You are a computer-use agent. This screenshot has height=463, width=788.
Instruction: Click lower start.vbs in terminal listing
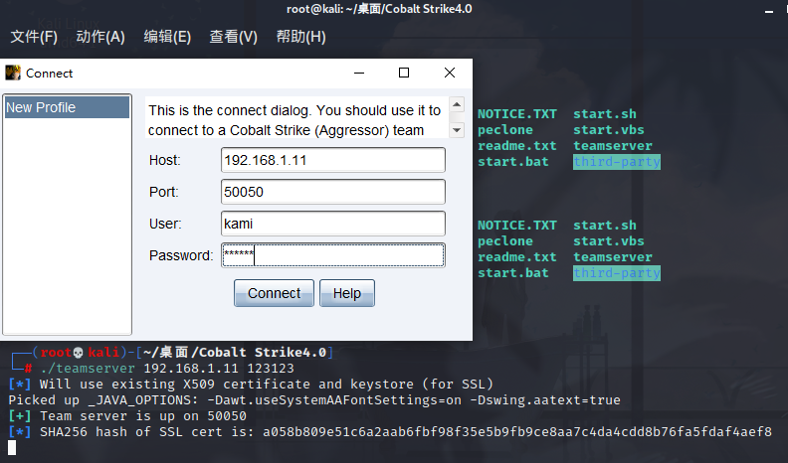[x=609, y=241]
